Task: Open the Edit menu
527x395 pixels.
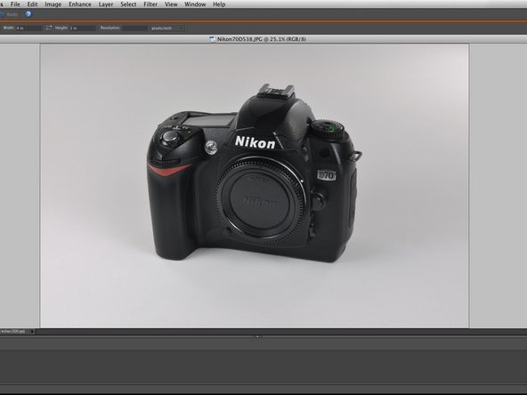Action: [32, 4]
